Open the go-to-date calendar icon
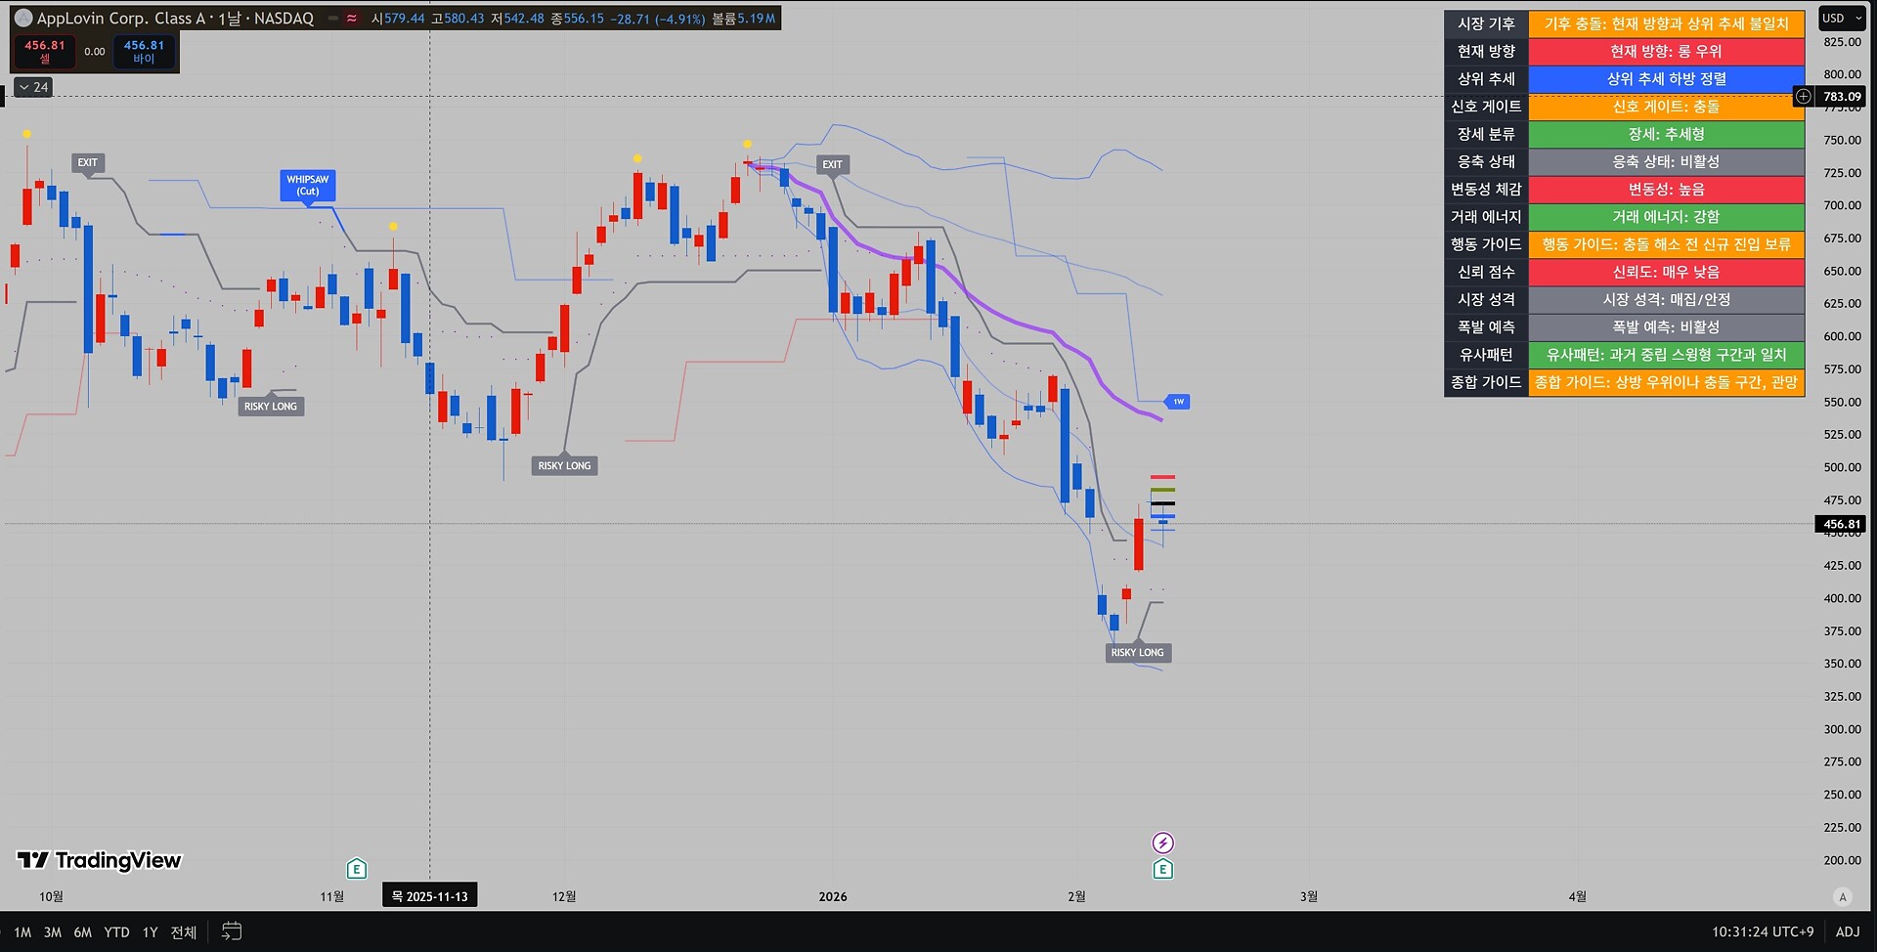The height and width of the screenshot is (952, 1877). tap(232, 931)
